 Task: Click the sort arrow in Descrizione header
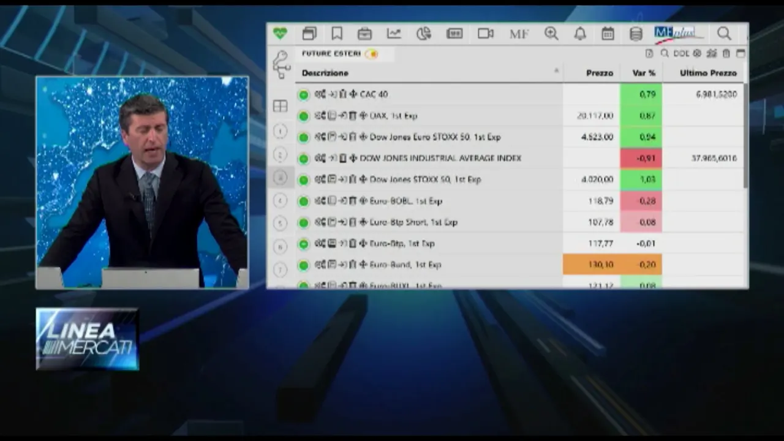(556, 71)
